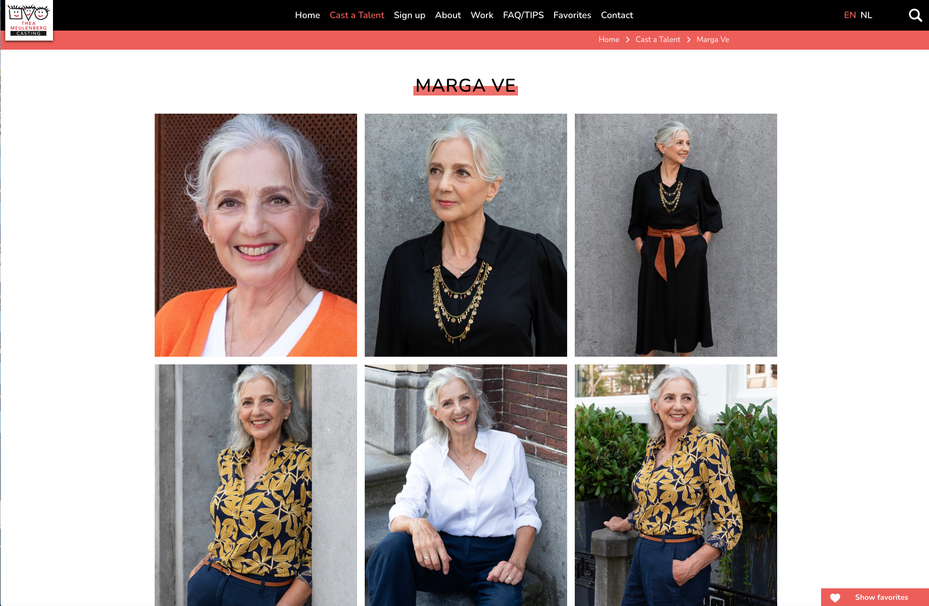Click the Thea Meulenberg Casting logo
The width and height of the screenshot is (929, 606).
pyautogui.click(x=29, y=20)
